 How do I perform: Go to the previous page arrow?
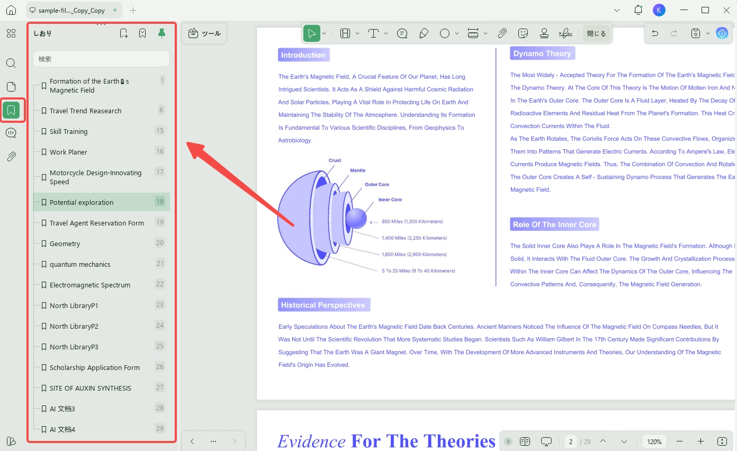coord(603,441)
